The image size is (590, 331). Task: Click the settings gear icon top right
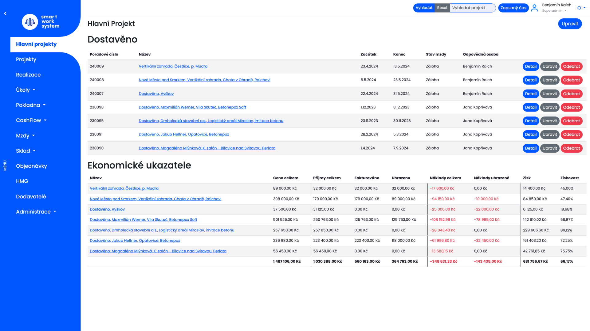click(x=579, y=8)
